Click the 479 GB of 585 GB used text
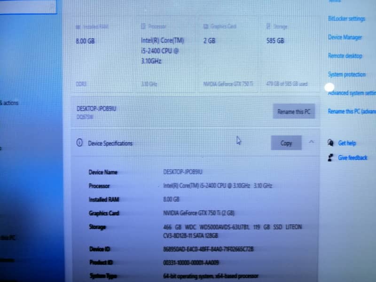The image size is (376, 282). [x=287, y=84]
